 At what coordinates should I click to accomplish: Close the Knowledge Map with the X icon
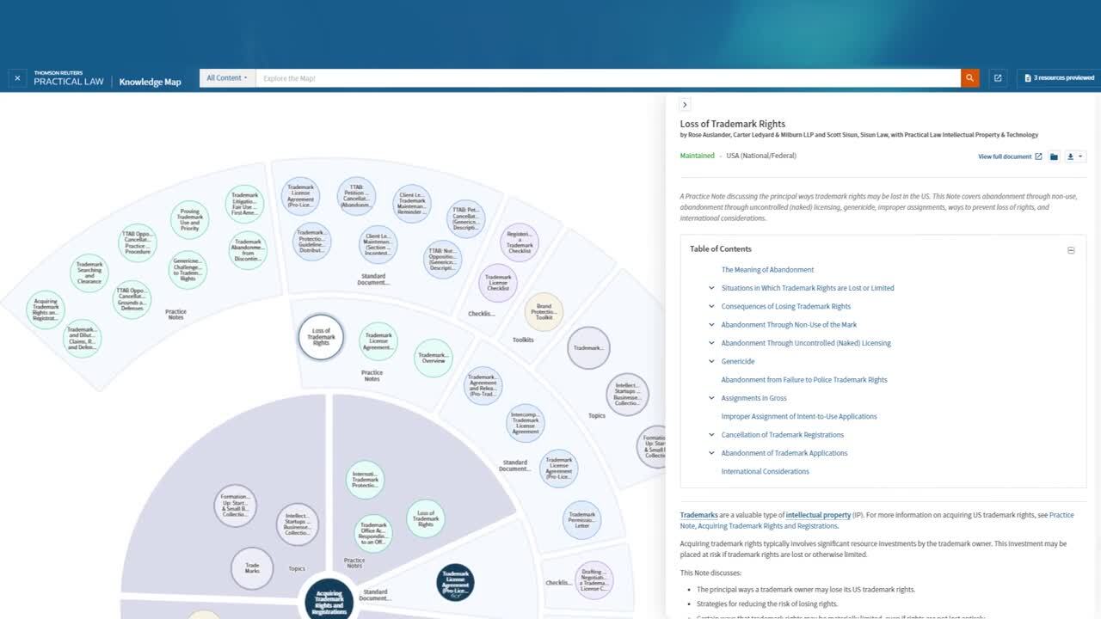coord(17,78)
